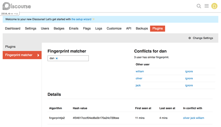Click the Last seen at column header
Viewport: 221px width, 127px height.
(x=167, y=108)
